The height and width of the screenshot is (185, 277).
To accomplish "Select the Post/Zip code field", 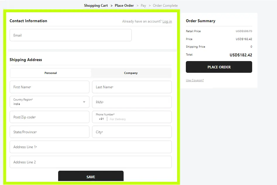I will click(x=49, y=117).
